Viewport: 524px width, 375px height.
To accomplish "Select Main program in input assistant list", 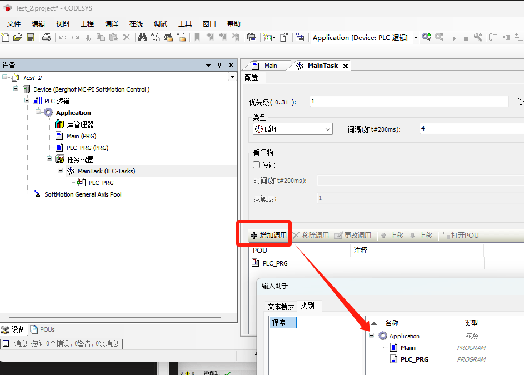I will (x=408, y=348).
